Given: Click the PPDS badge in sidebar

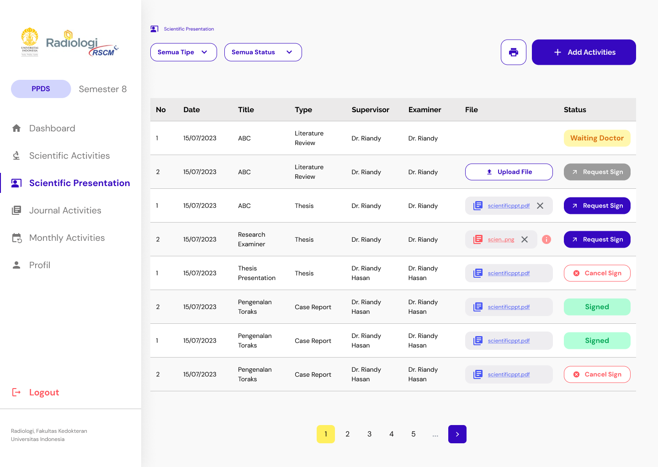Looking at the screenshot, I should [41, 89].
